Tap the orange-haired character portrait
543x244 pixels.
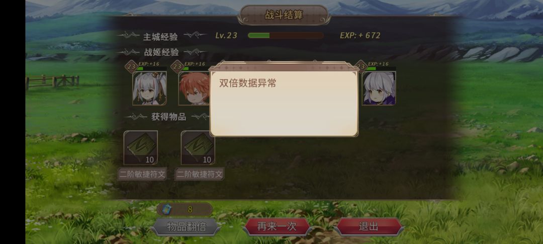[x=194, y=88]
